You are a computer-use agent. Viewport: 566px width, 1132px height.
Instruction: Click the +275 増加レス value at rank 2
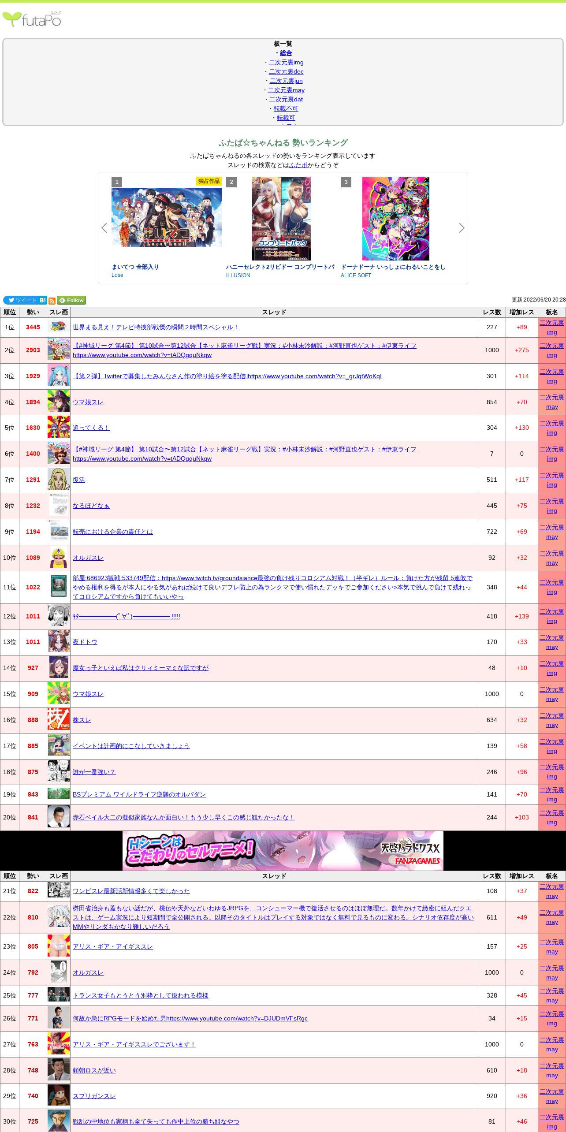click(522, 350)
